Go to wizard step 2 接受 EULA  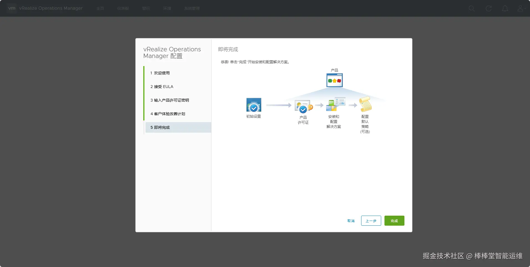coord(178,87)
